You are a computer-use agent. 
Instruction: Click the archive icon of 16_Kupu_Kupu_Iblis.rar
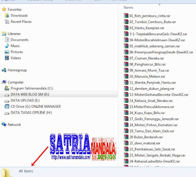(126, 112)
